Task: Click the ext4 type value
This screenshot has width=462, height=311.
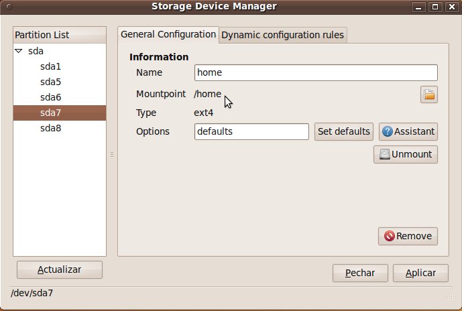Action: tap(203, 113)
